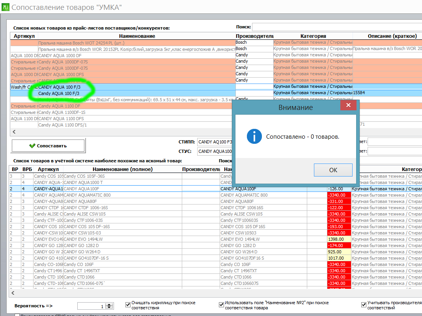The width and height of the screenshot is (422, 316).
Task: Click OK in the Внимание dialog
Action: (333, 170)
